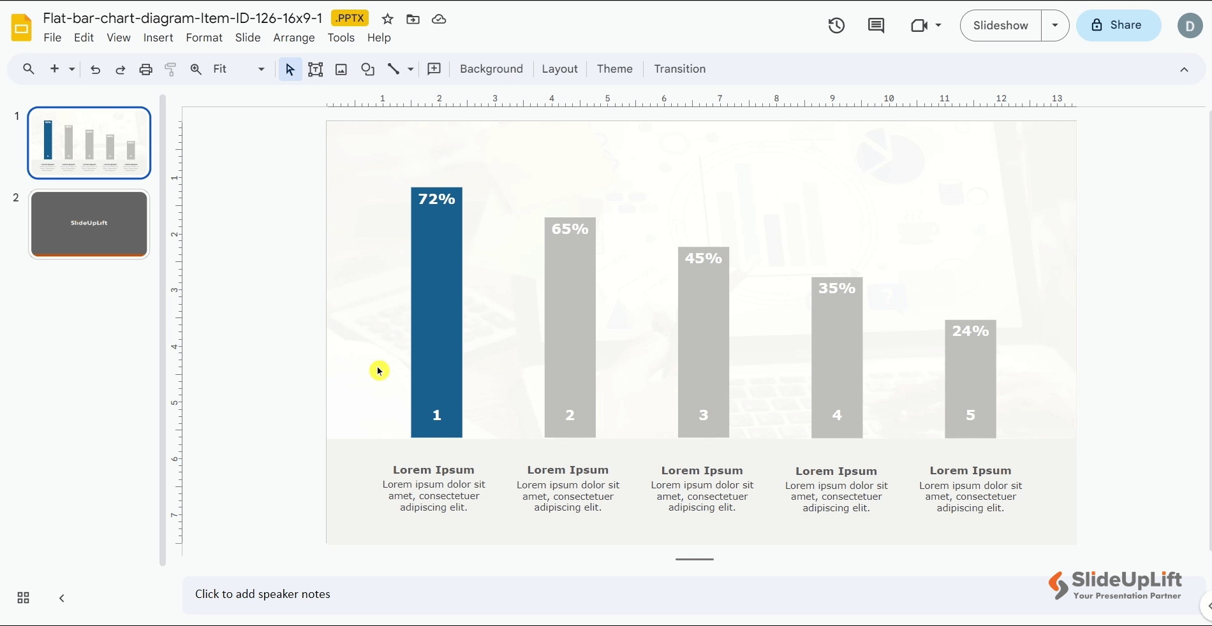Click the zoom tool icon
The image size is (1212, 626).
196,69
